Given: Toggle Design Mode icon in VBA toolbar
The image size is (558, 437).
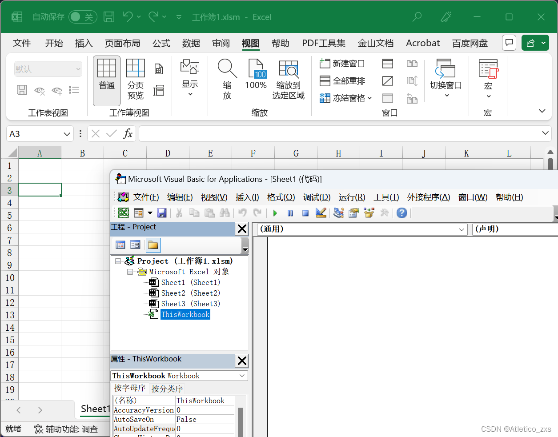Looking at the screenshot, I should pyautogui.click(x=321, y=213).
